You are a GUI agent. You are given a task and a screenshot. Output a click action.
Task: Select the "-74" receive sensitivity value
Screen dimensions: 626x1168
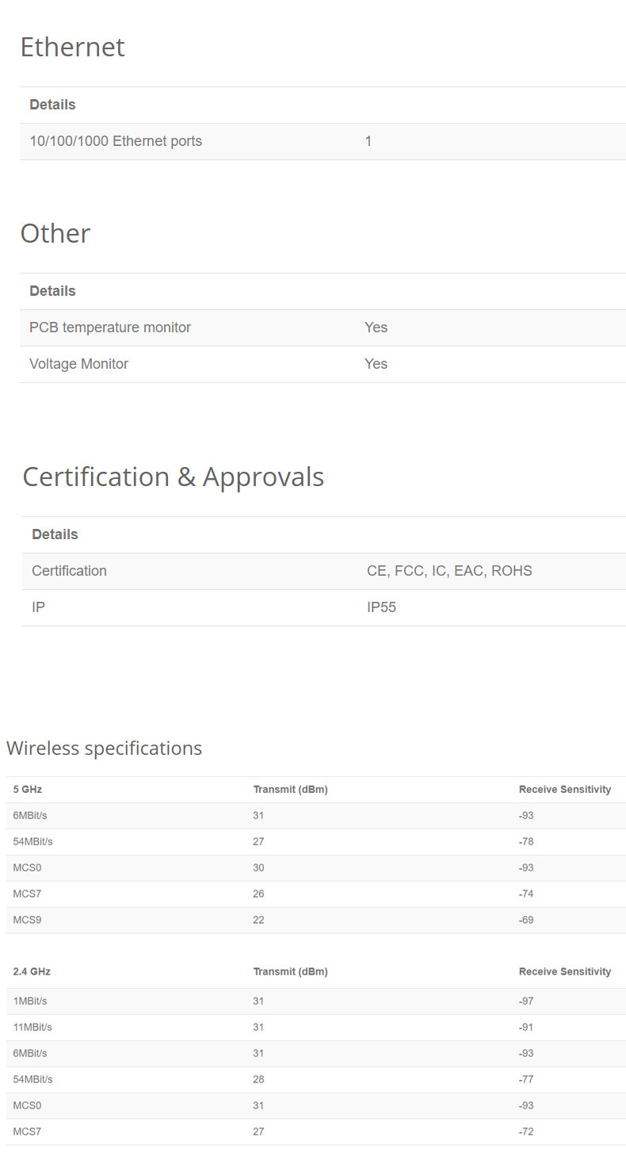(526, 894)
